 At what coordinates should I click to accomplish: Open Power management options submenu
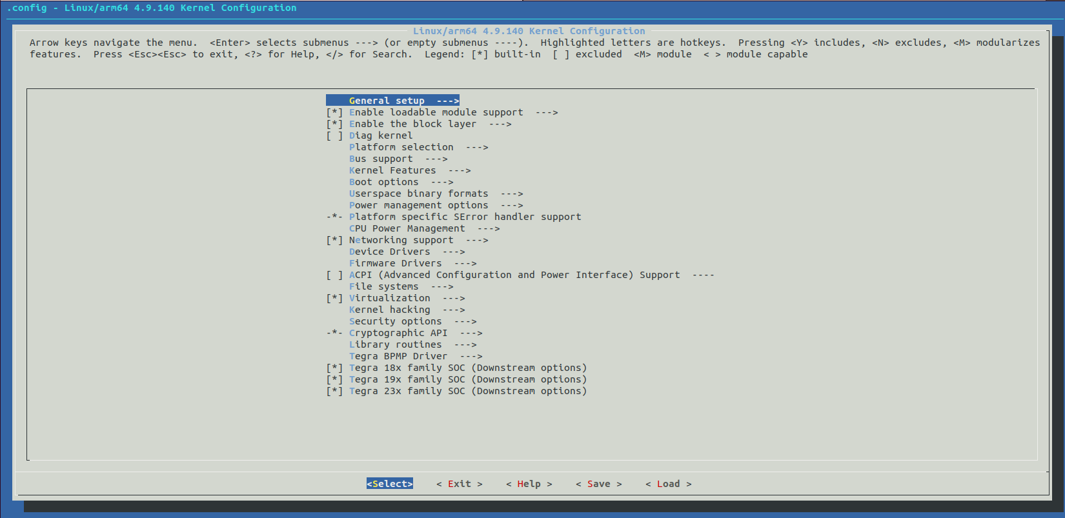pos(436,205)
